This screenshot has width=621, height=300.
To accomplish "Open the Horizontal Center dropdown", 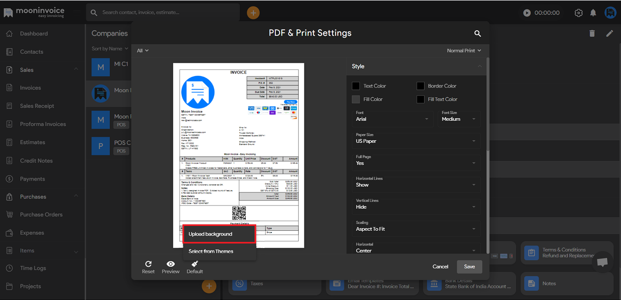I will (416, 248).
